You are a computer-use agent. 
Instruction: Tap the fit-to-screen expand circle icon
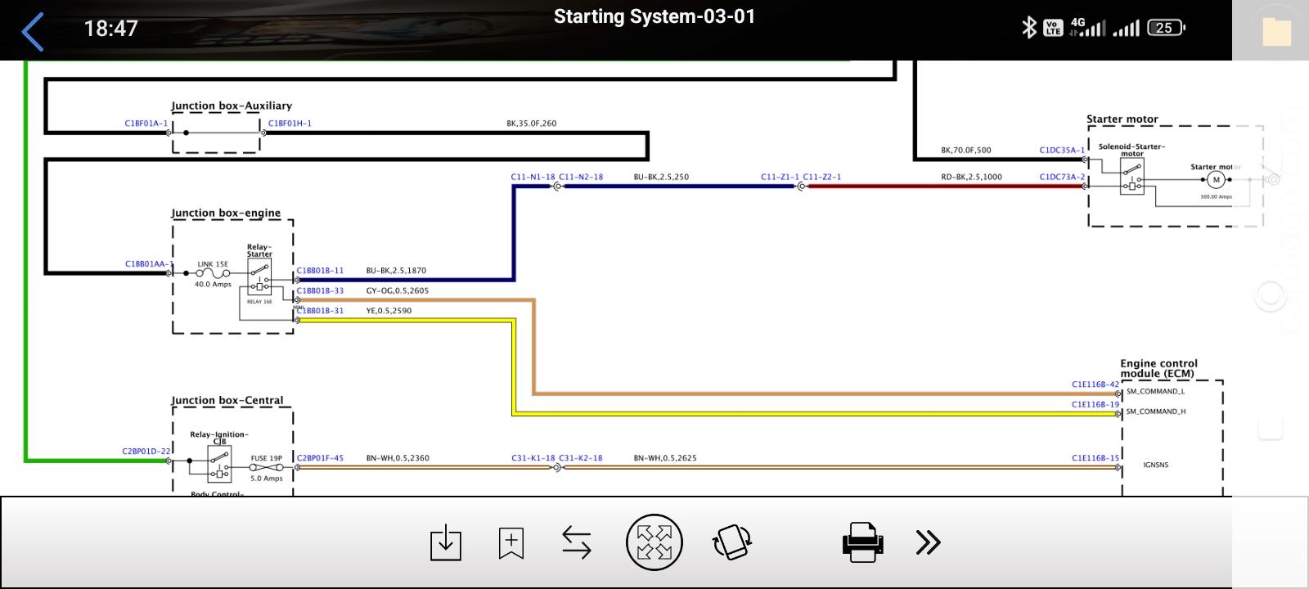point(654,542)
